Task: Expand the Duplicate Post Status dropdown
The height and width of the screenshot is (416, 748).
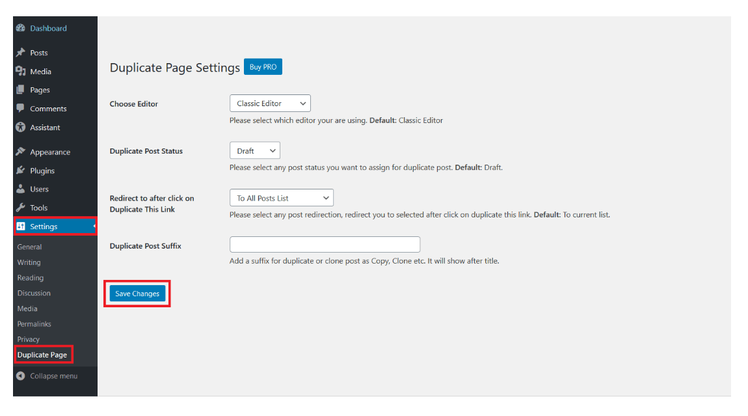Action: tap(254, 151)
